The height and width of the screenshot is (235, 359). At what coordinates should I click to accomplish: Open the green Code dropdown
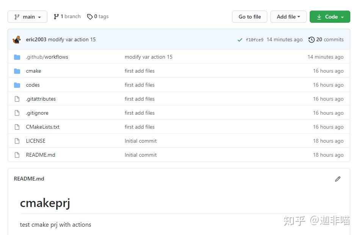click(330, 17)
